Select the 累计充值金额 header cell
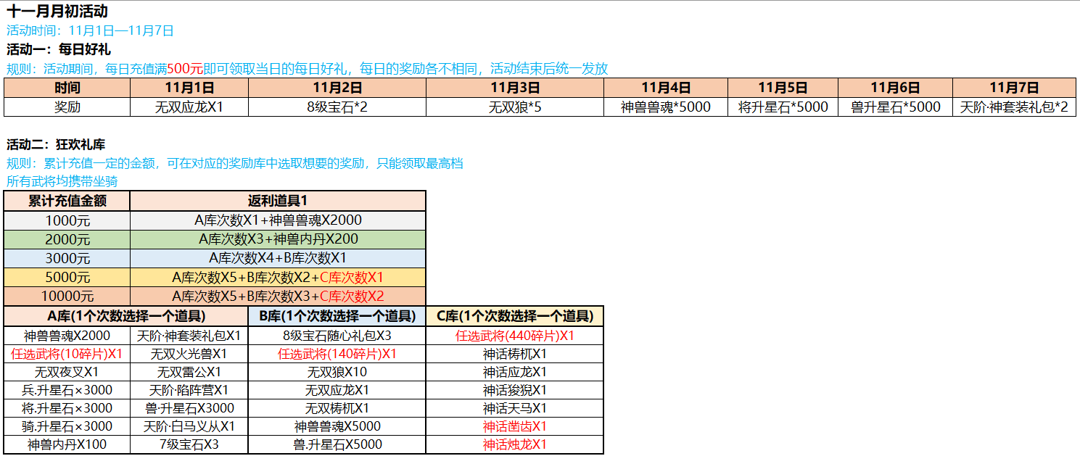The width and height of the screenshot is (1080, 456). click(x=67, y=201)
